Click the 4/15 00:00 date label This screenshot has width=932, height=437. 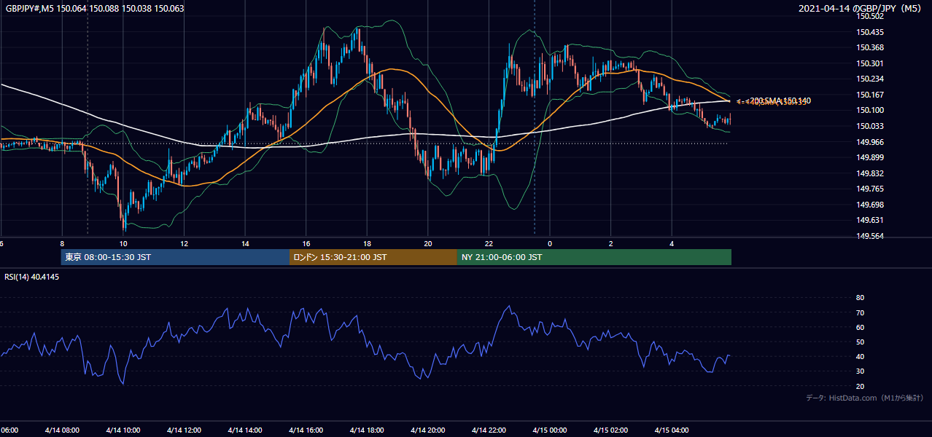click(550, 430)
